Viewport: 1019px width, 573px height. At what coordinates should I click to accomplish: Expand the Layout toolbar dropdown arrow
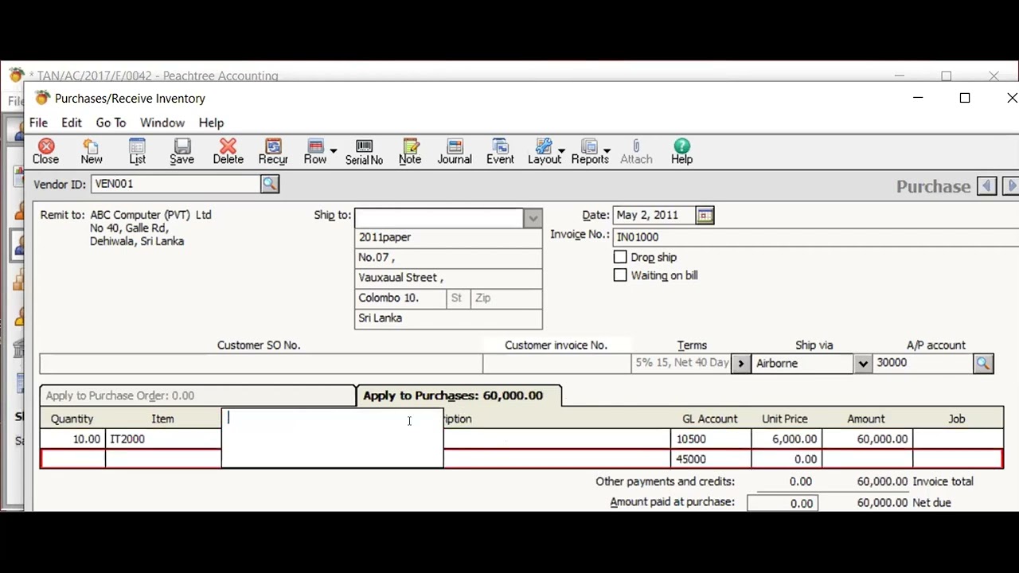click(x=562, y=150)
